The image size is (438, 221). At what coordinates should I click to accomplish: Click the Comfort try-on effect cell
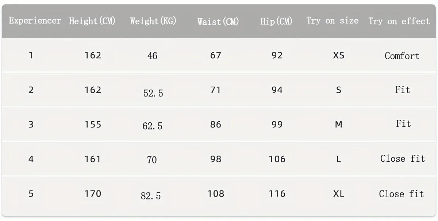pos(402,56)
